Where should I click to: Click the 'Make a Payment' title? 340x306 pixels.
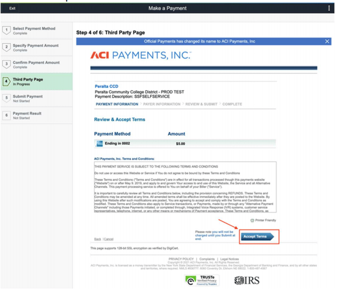pyautogui.click(x=167, y=8)
